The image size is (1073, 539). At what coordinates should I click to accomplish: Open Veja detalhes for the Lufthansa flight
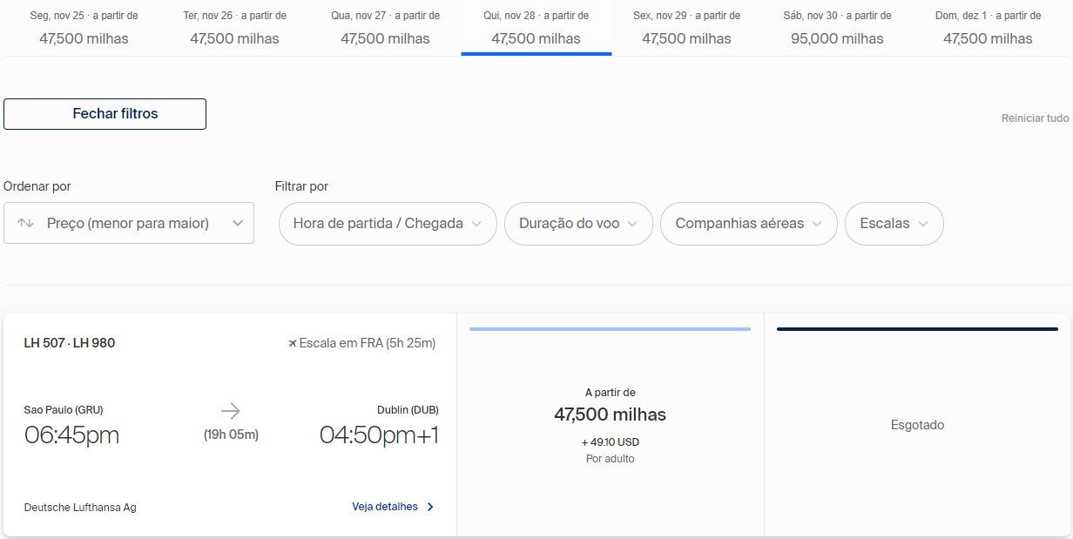(x=385, y=507)
